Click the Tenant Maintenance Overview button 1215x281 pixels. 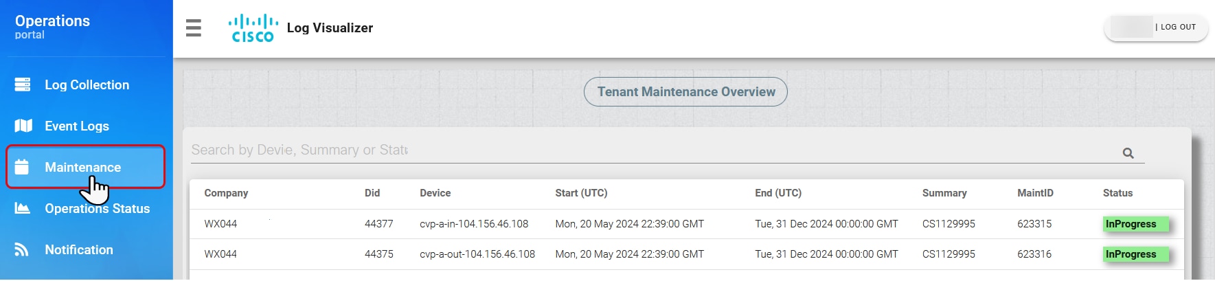click(685, 92)
